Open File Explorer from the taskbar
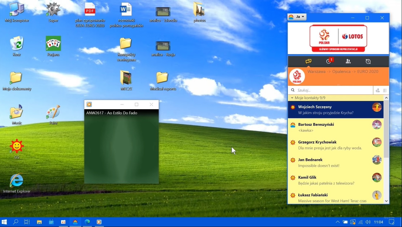Screen dimensions: 402x227 pos(39,222)
